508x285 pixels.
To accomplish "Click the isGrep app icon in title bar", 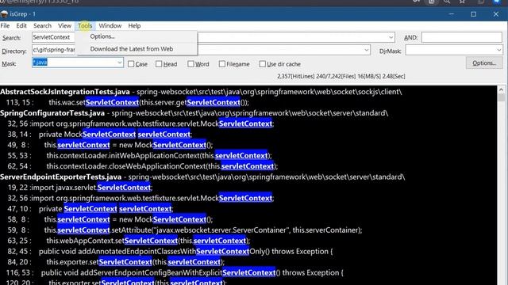I will tap(4, 14).
